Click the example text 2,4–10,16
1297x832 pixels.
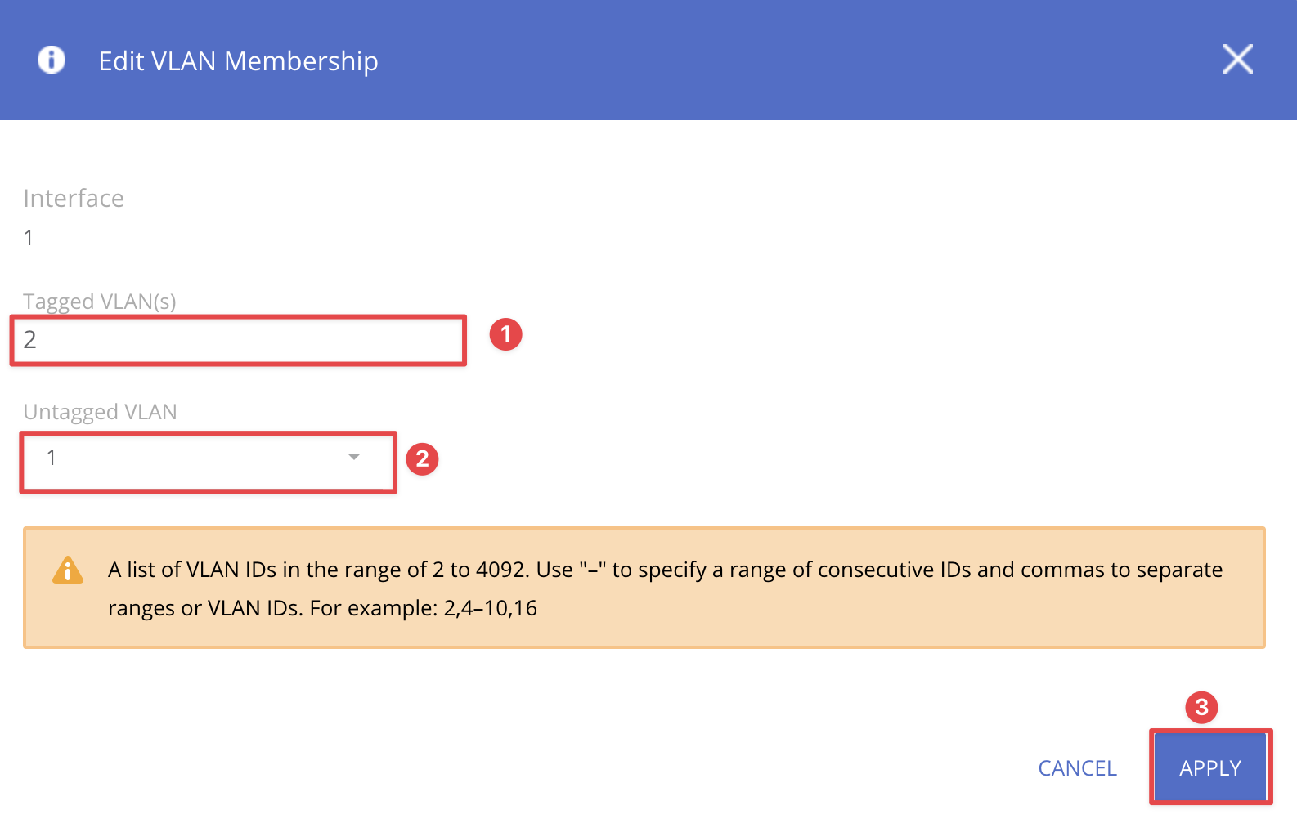tap(490, 608)
